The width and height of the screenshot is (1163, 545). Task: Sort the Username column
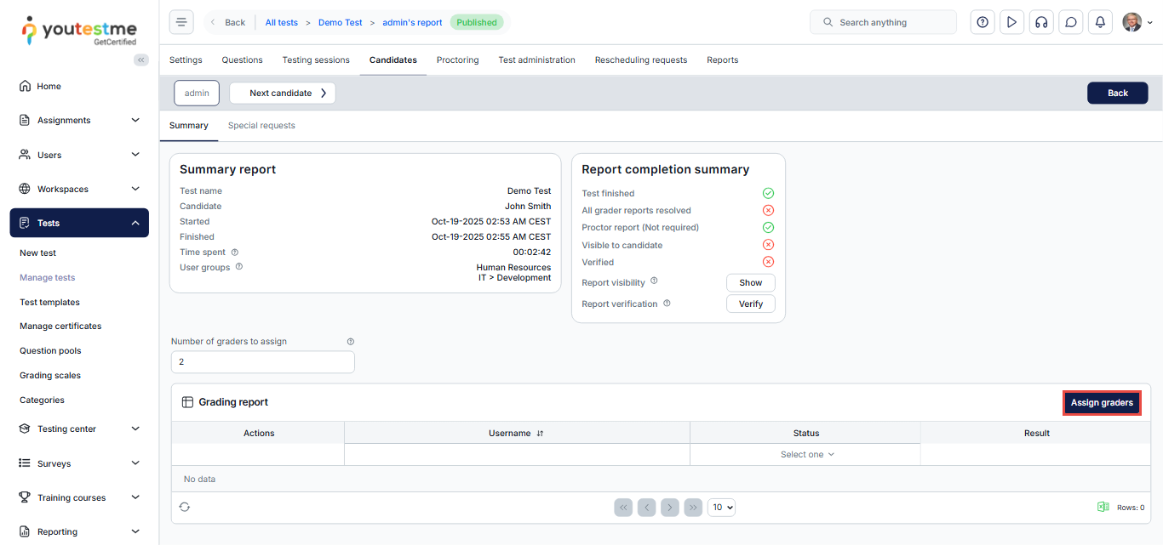point(540,434)
